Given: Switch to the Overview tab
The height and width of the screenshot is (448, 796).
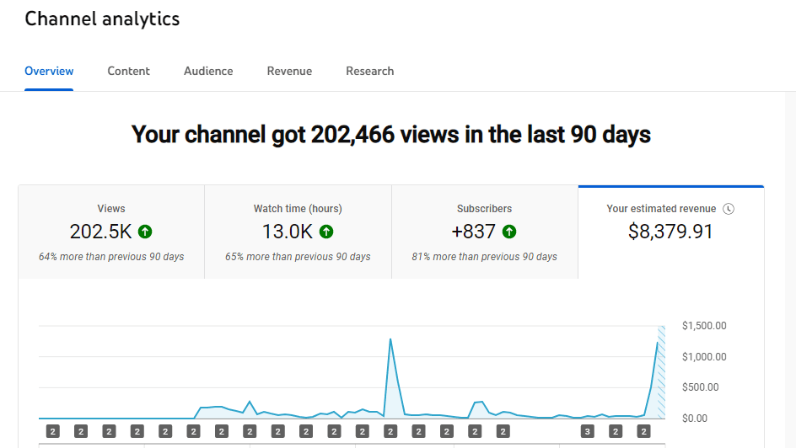Looking at the screenshot, I should coord(49,71).
